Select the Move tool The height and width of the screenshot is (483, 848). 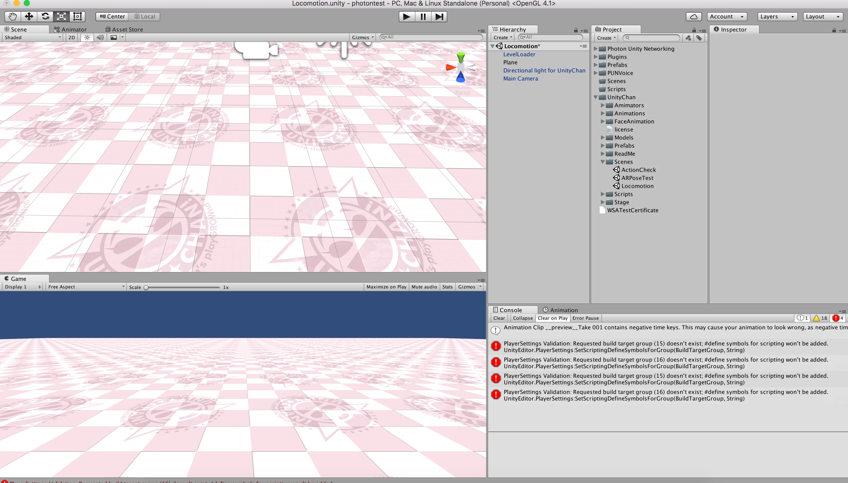(x=29, y=16)
